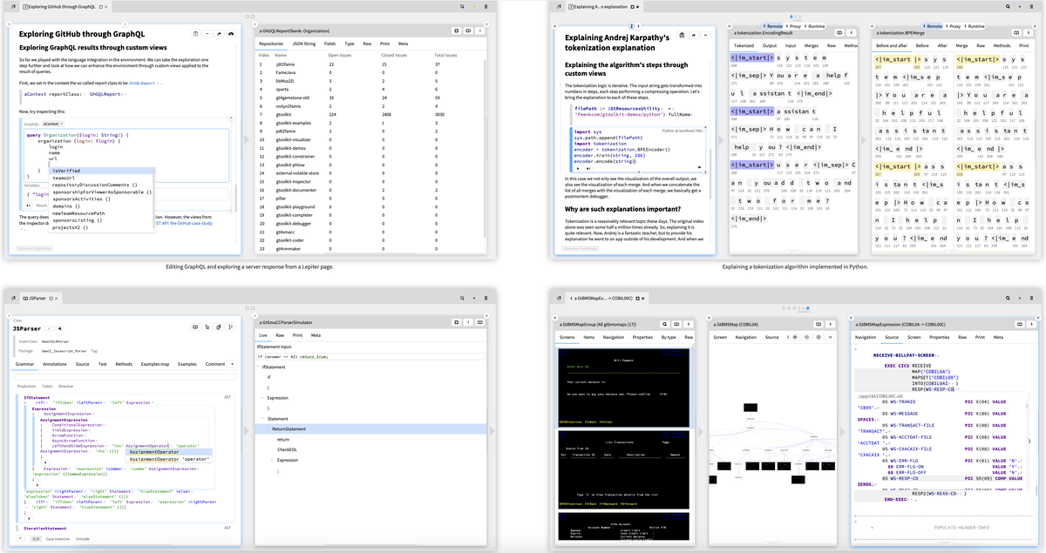The image size is (1046, 553).
Task: Open Examples map tab in JSParser
Action: 157,364
